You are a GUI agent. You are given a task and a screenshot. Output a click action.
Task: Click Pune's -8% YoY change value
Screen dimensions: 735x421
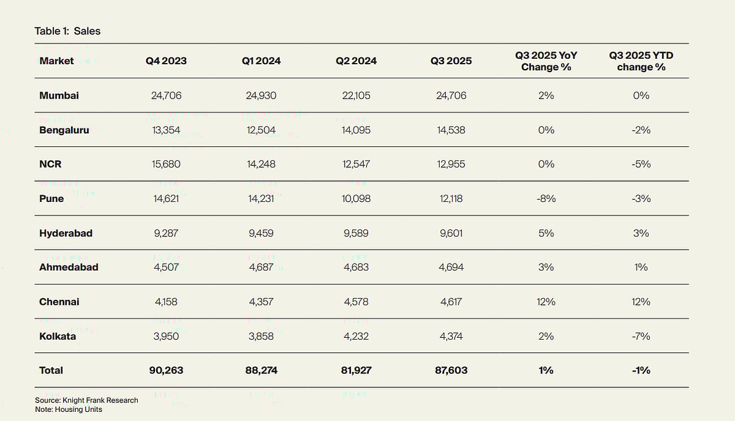[x=546, y=198]
